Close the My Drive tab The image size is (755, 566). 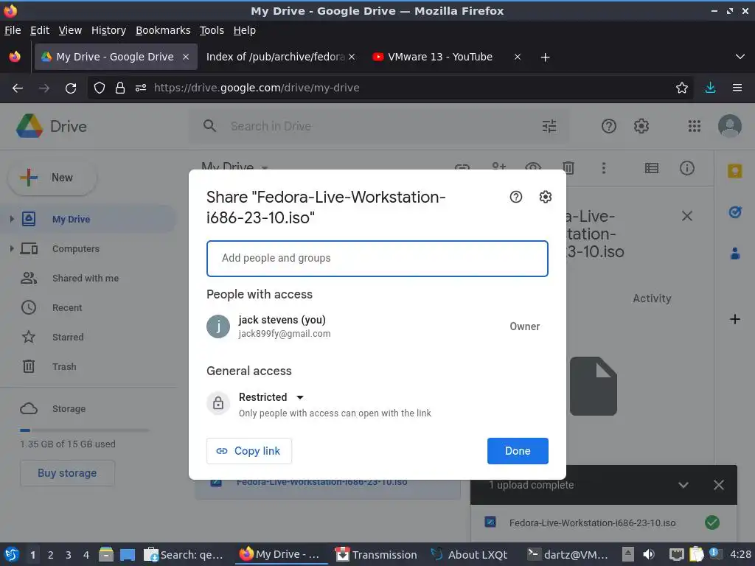(x=186, y=57)
